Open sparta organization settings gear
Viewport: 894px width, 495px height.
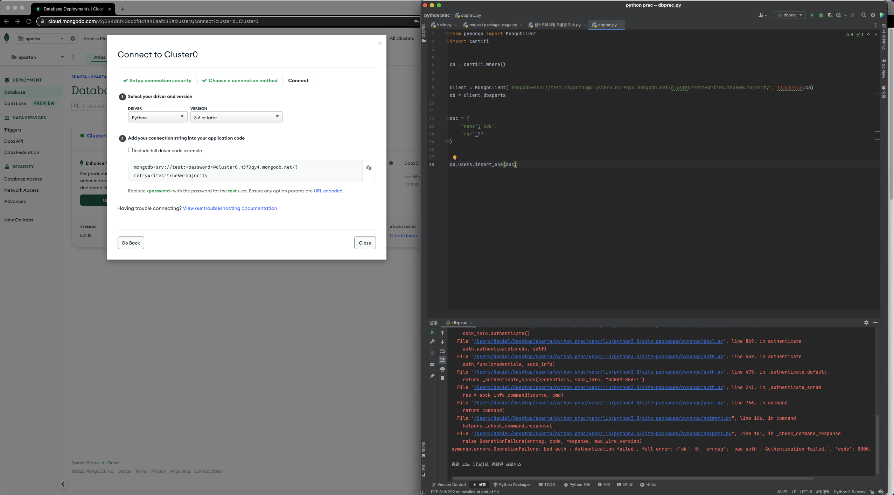coord(73,38)
